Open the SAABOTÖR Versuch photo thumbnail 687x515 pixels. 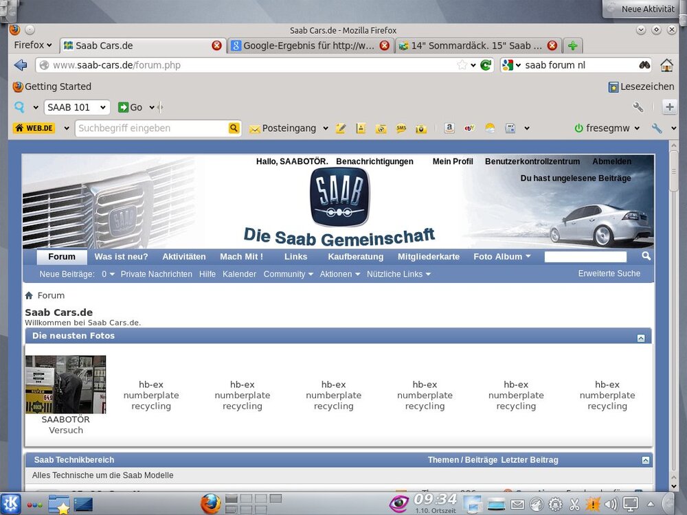(66, 385)
